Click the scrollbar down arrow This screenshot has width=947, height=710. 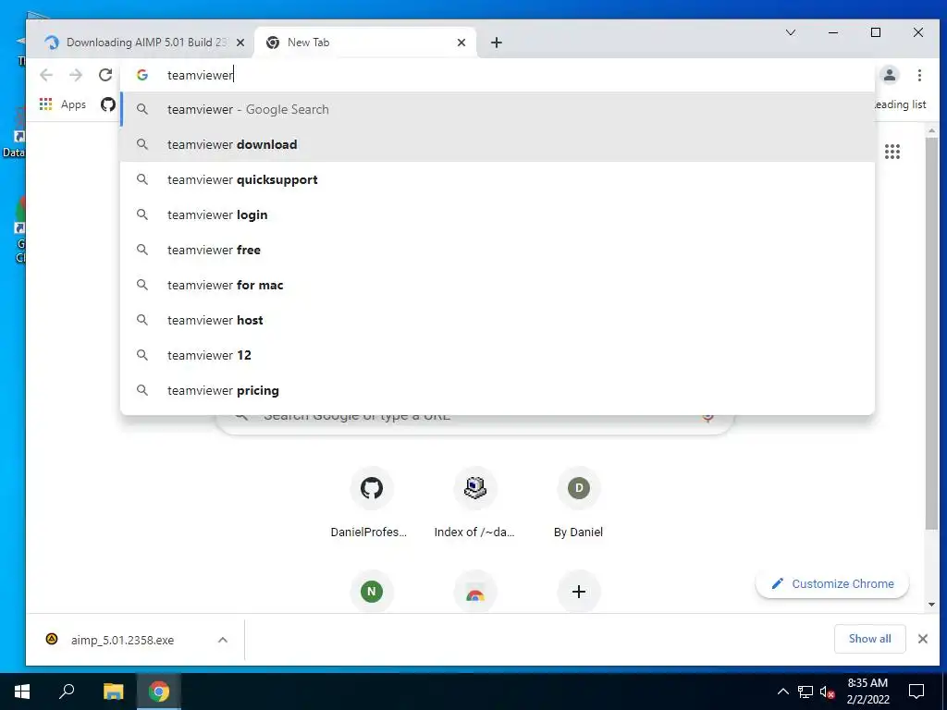pos(931,605)
